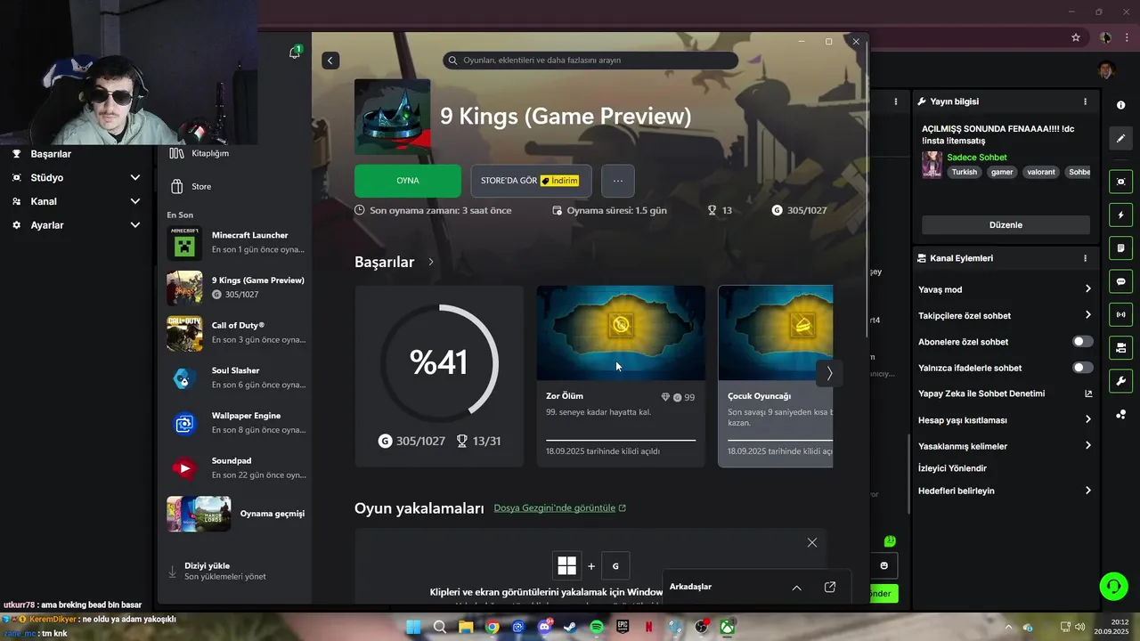The width and height of the screenshot is (1140, 641).
Task: Expand the Yavaş mod option
Action: (x=1006, y=289)
